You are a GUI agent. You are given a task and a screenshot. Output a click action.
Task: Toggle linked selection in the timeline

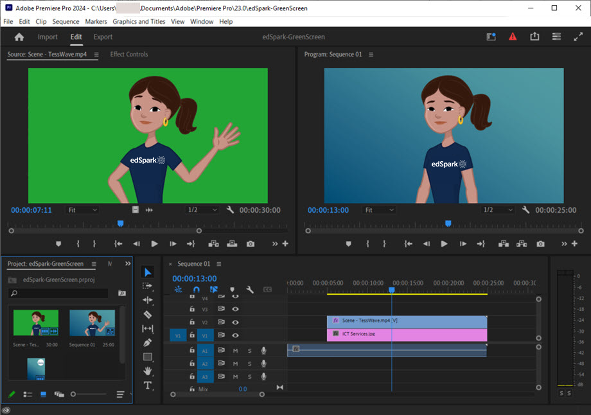214,290
